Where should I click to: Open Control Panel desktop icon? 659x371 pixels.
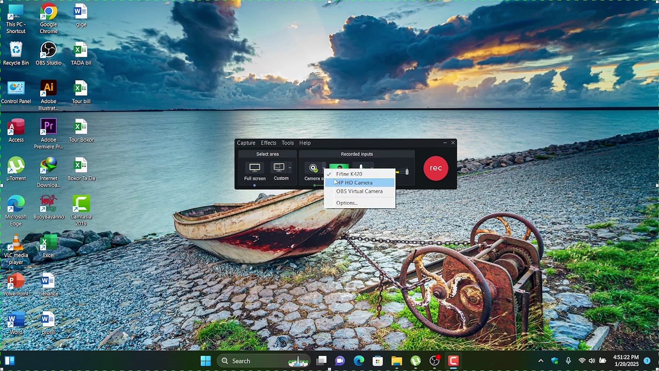click(16, 92)
